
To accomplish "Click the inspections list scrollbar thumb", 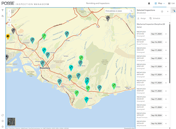I will click(x=170, y=54).
